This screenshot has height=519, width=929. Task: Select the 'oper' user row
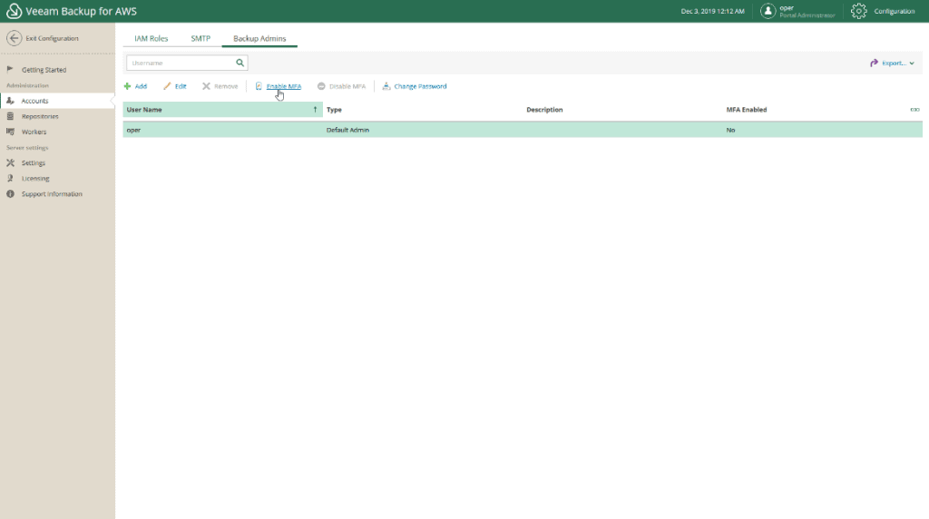[523, 130]
